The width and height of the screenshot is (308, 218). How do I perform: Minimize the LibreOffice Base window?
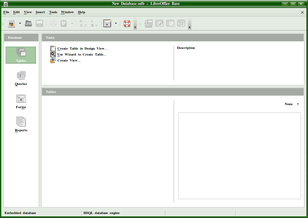click(x=285, y=4)
